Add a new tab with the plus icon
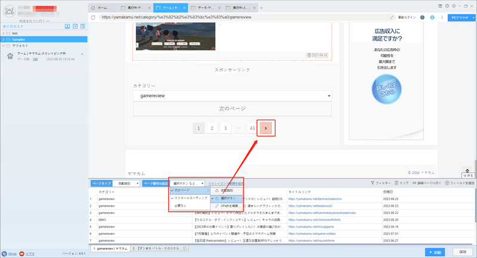The height and width of the screenshot is (258, 477). (x=261, y=8)
